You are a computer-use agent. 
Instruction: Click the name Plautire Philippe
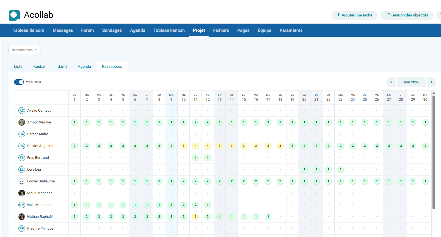click(40, 228)
